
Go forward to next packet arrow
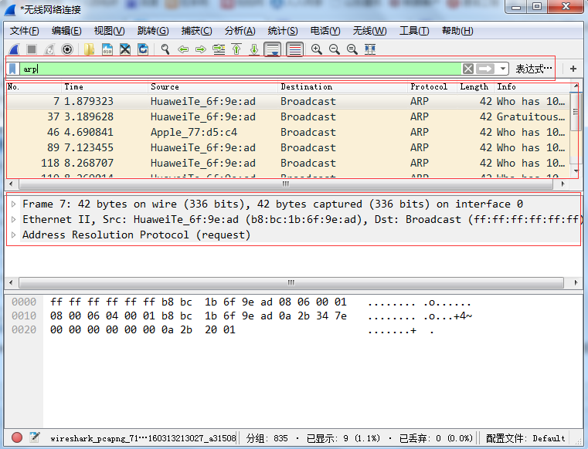201,49
